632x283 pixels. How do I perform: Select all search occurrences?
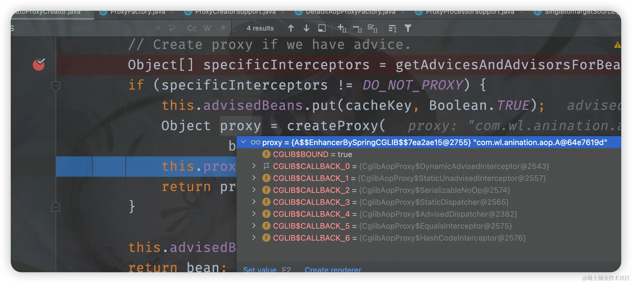coord(373,28)
